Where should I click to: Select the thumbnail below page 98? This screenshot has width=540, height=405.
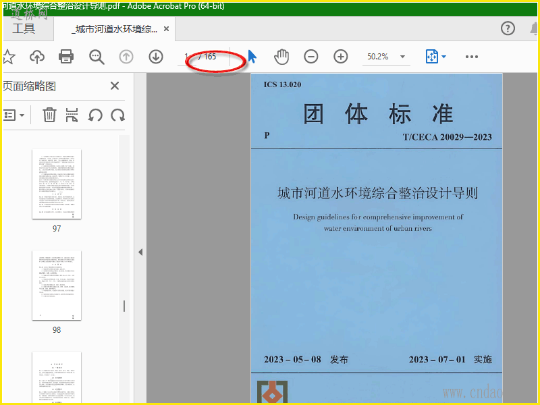(57, 377)
